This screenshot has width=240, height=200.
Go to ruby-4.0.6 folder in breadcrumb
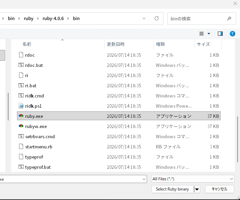[53, 18]
